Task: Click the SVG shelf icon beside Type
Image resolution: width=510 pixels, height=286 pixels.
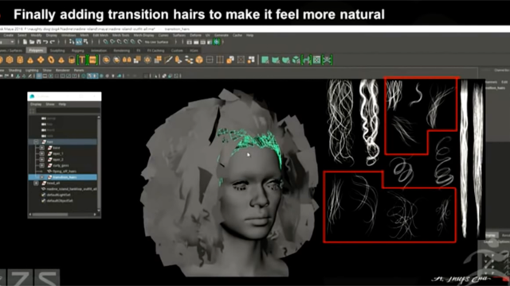Action: tap(92, 60)
